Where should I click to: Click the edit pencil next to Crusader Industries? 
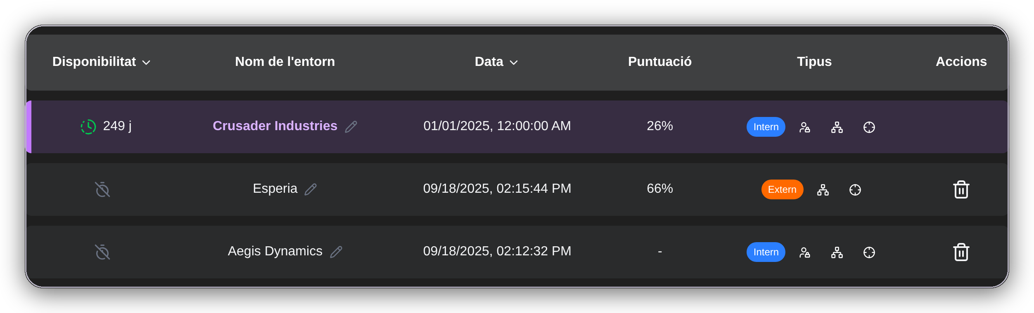click(x=351, y=127)
